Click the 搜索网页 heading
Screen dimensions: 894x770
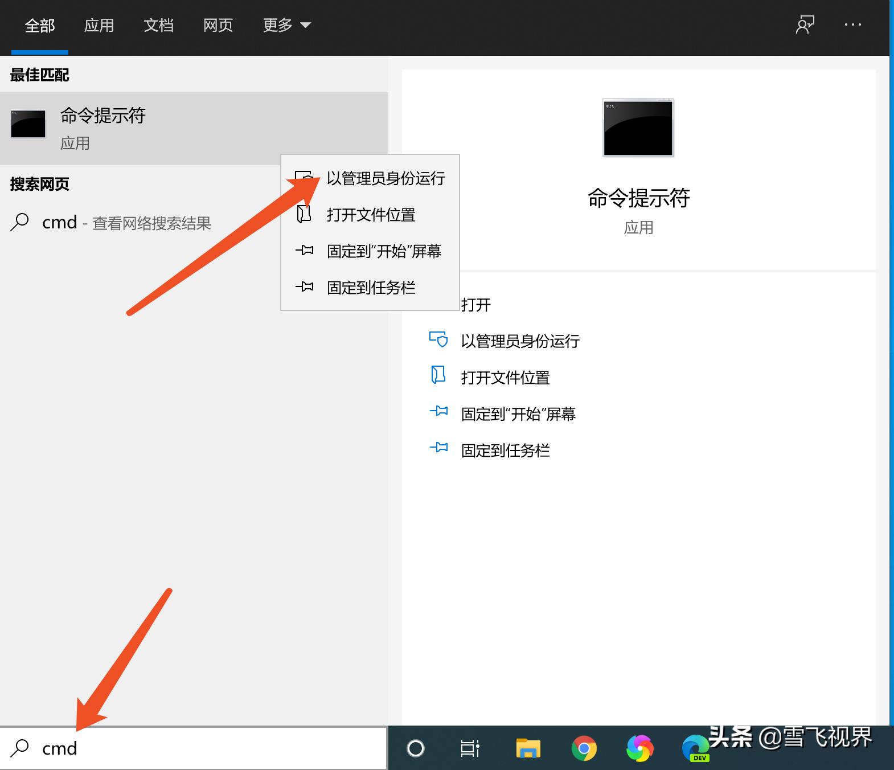point(39,184)
